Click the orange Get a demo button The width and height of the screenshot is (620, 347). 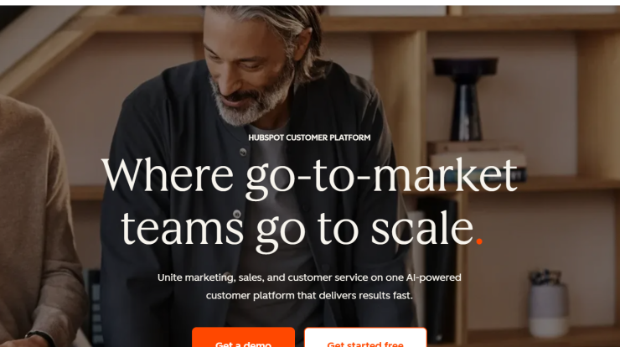(x=243, y=337)
